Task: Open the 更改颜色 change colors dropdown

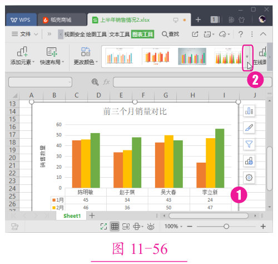Action: 86,56
